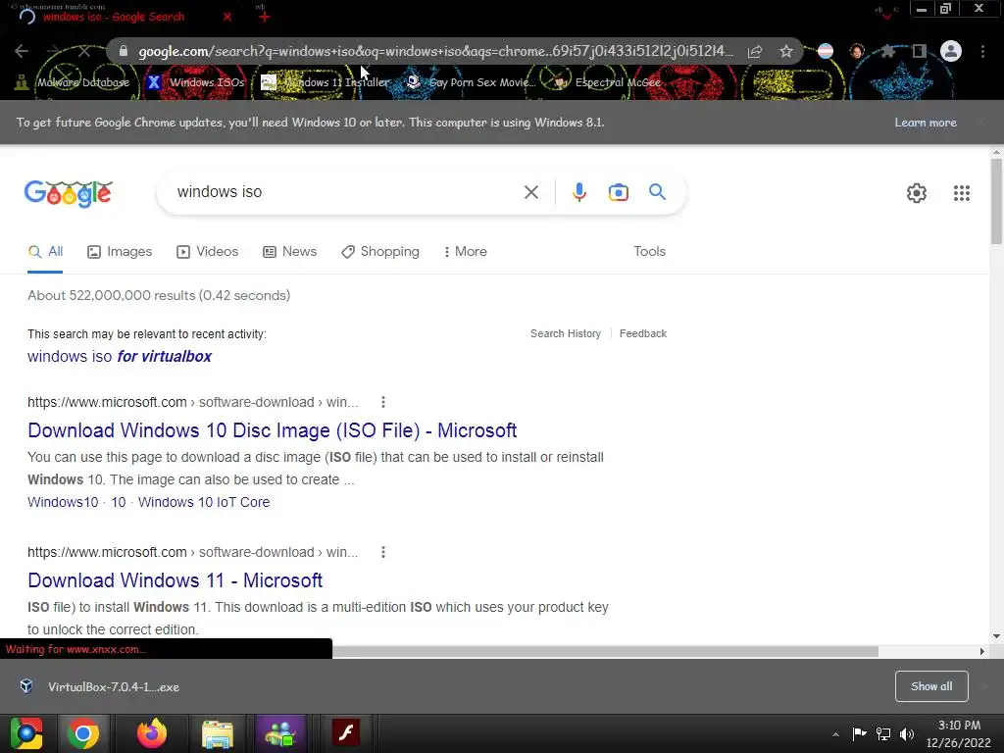Stop loading the page
Viewport: 1004px width, 753px height.
(x=84, y=51)
